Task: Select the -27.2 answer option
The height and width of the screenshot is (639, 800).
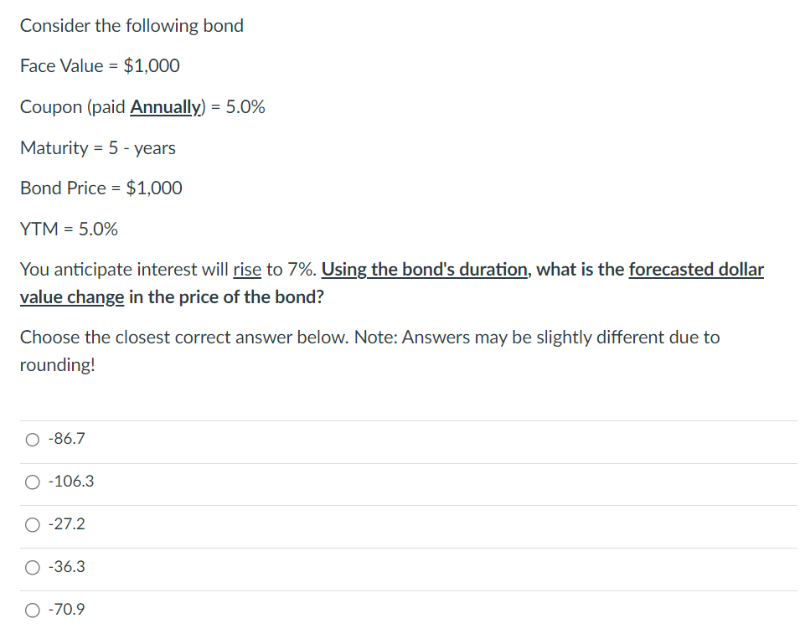Action: coord(31,524)
